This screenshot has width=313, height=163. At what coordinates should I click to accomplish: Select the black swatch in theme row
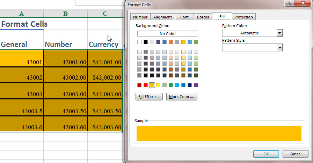[x=146, y=42]
